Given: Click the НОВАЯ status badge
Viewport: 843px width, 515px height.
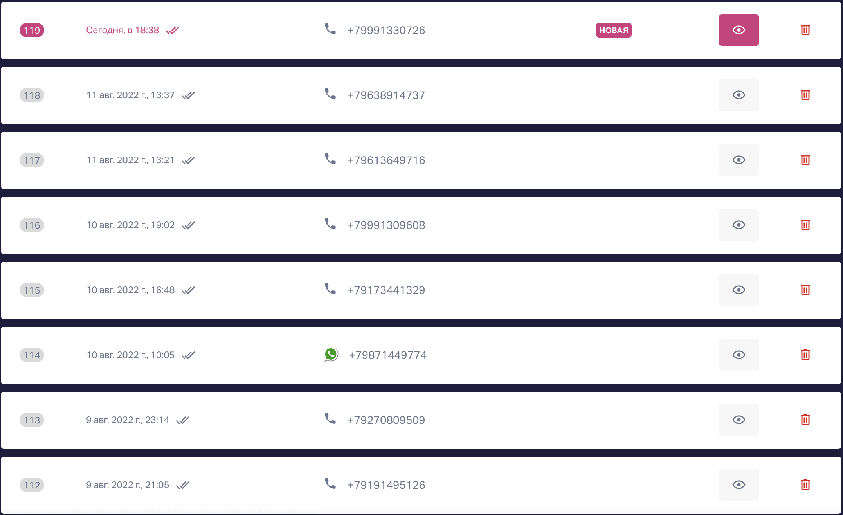Looking at the screenshot, I should (x=614, y=30).
